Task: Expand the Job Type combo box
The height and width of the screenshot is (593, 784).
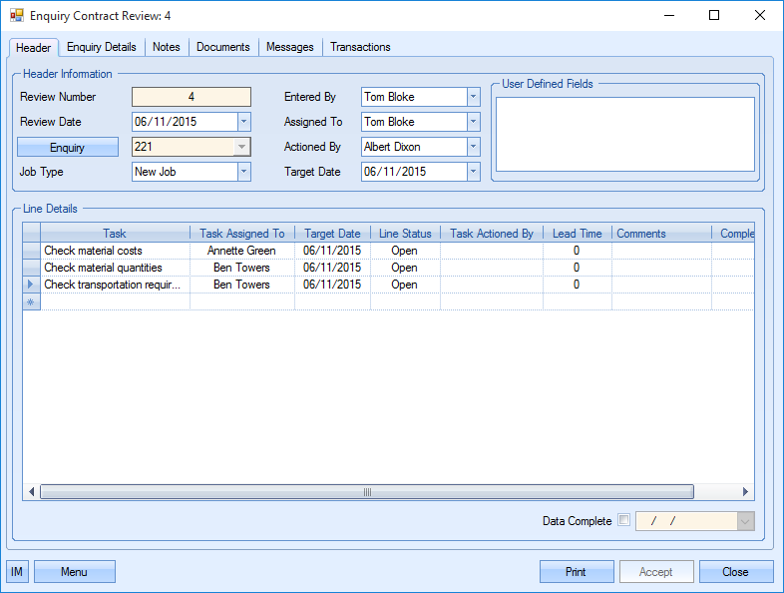Action: (x=244, y=172)
